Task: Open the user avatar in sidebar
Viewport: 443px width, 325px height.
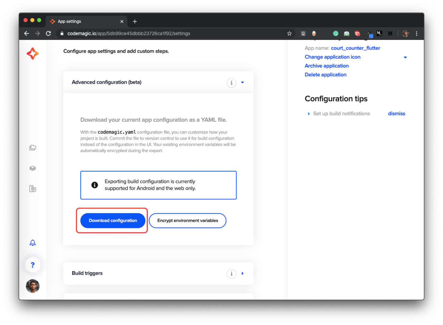Action: (33, 286)
